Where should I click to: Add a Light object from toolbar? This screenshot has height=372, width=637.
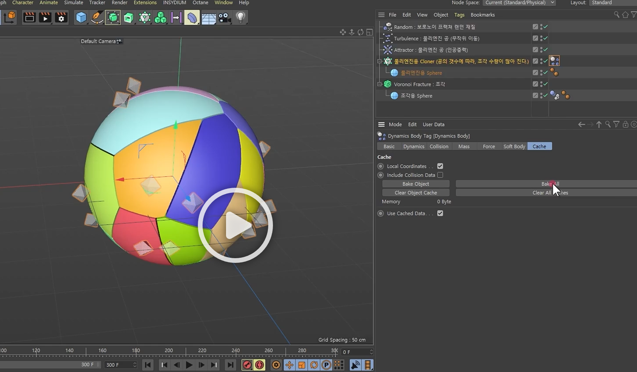[240, 18]
